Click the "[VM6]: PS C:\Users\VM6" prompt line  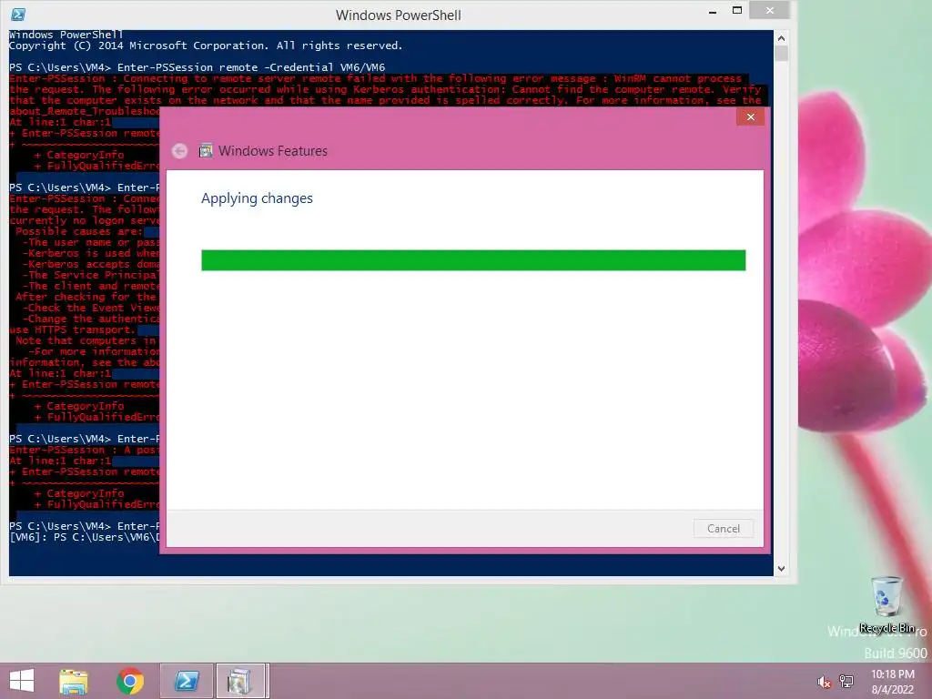tap(85, 537)
